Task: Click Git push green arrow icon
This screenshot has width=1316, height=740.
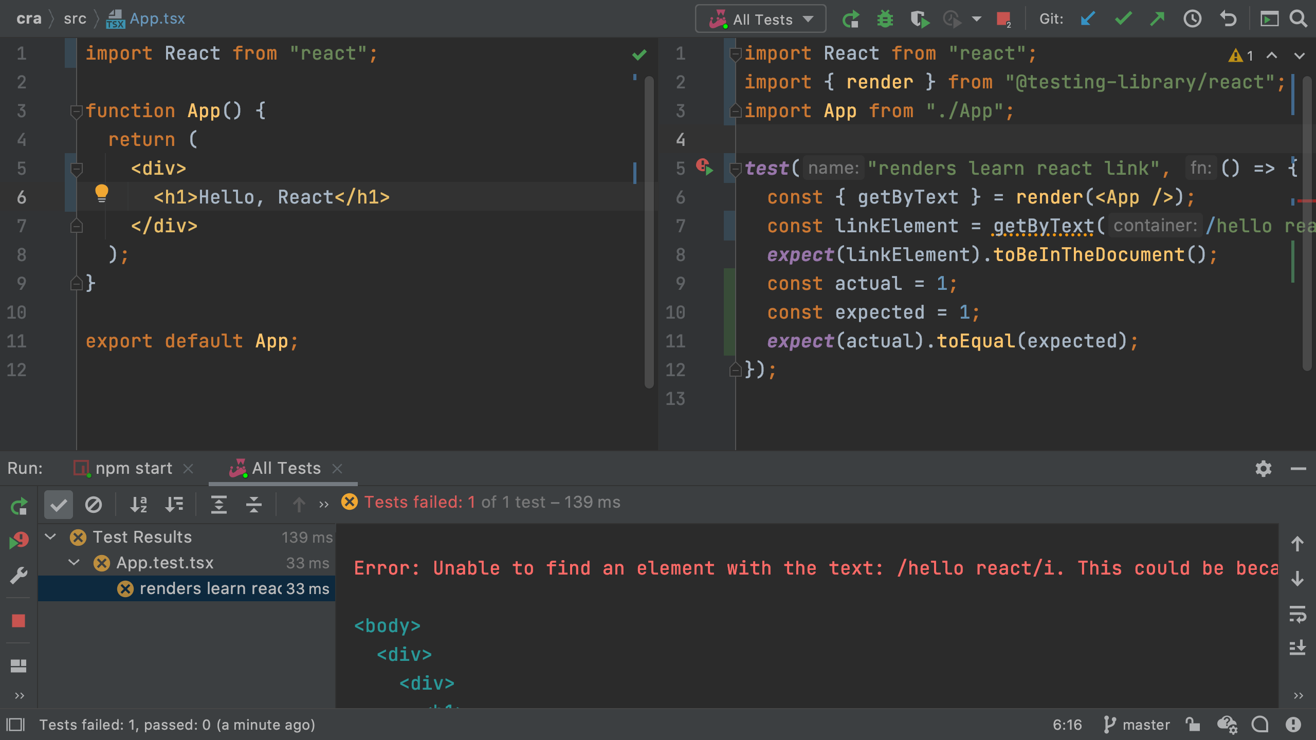Action: point(1157,20)
